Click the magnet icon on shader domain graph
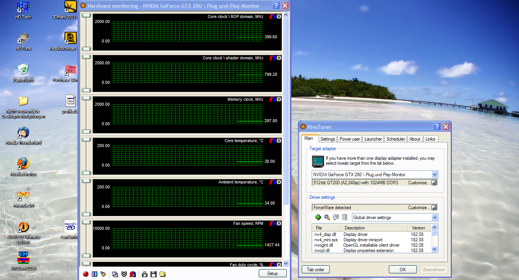Viewport: 519px width, 280px height. coord(273,58)
